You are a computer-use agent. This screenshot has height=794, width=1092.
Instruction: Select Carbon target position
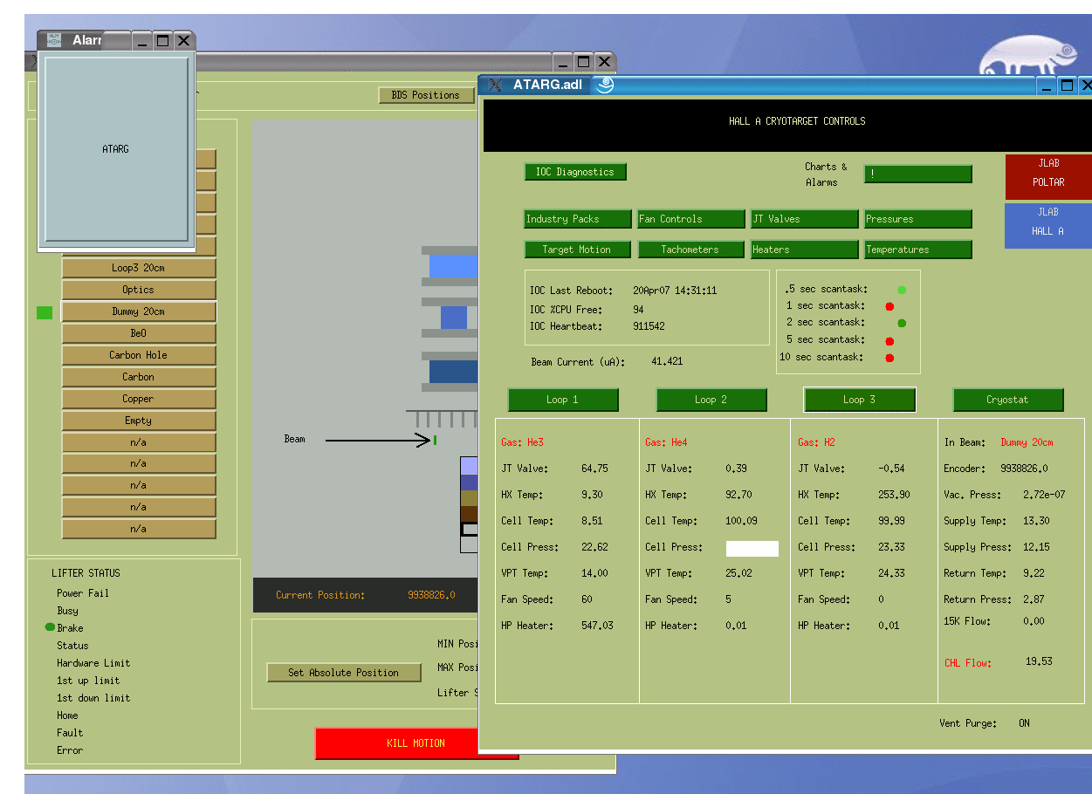[x=139, y=377]
